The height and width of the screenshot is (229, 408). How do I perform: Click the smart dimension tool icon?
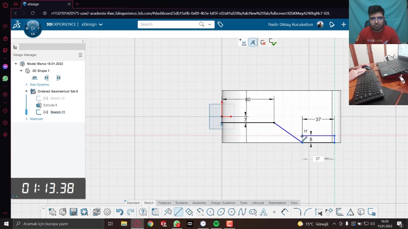(285, 212)
